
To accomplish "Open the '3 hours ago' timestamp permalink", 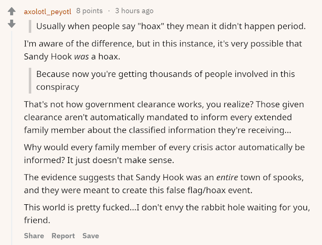I will coord(134,11).
